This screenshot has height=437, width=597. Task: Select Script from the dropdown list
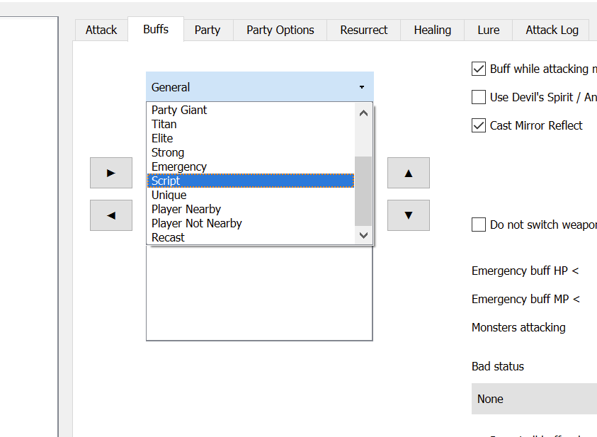click(251, 181)
